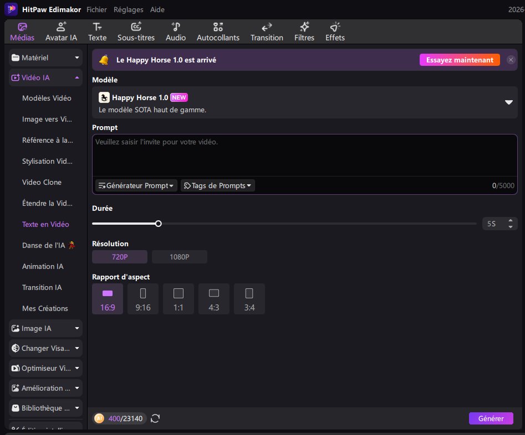
Task: Click the Durée slider track
Action: pyautogui.click(x=284, y=224)
